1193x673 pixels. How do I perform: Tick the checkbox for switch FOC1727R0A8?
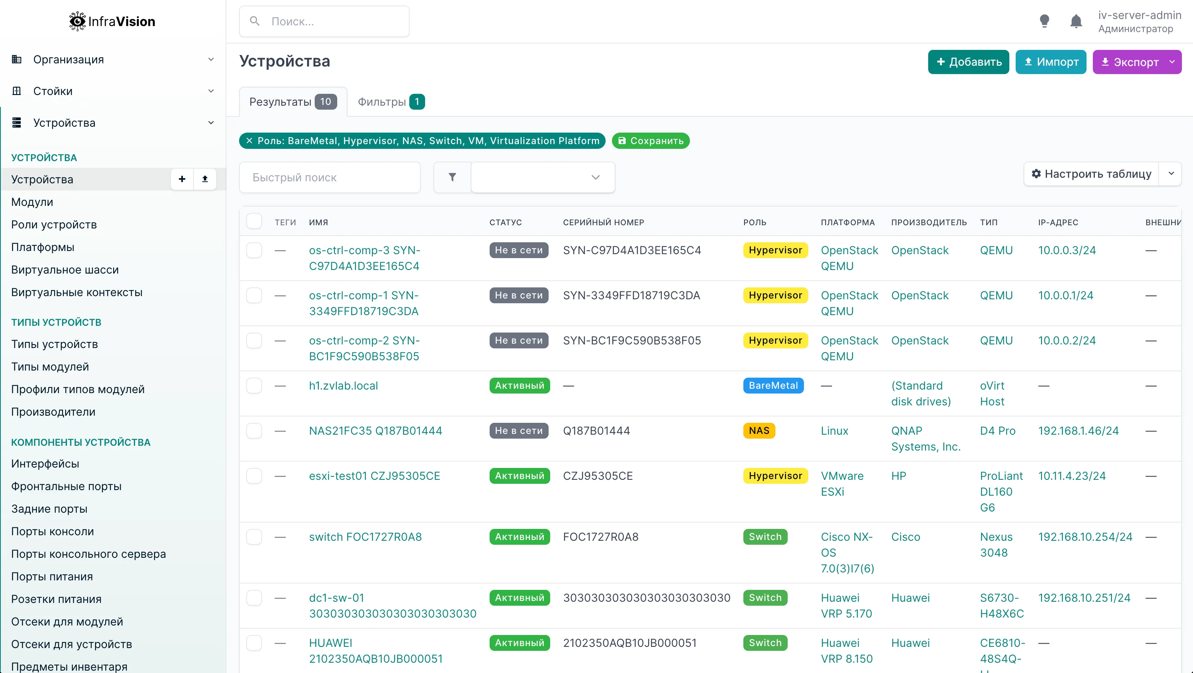tap(254, 537)
